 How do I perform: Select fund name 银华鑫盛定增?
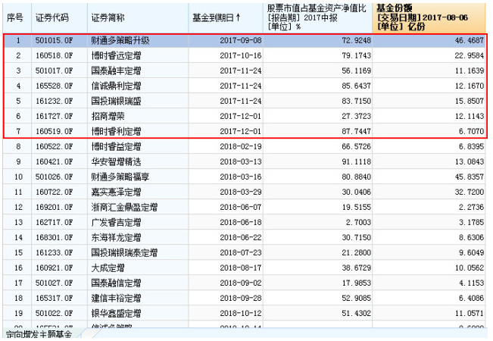coord(116,313)
